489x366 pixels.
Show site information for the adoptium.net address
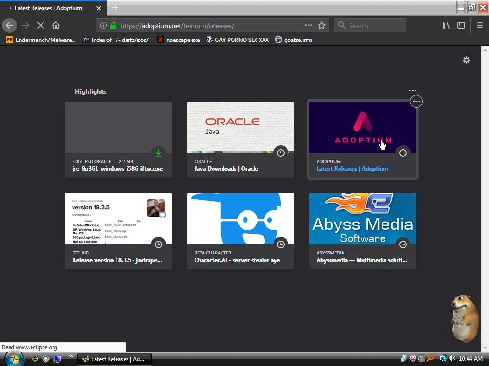point(103,26)
